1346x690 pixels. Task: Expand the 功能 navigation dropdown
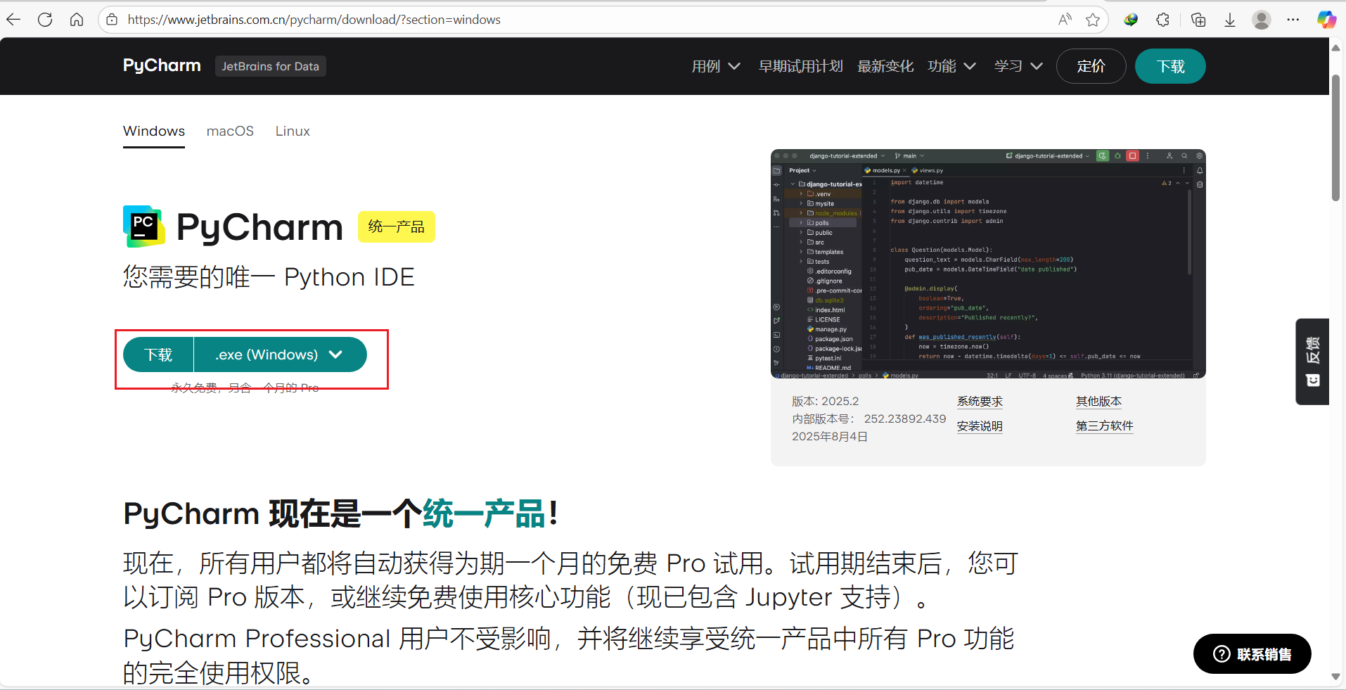951,66
